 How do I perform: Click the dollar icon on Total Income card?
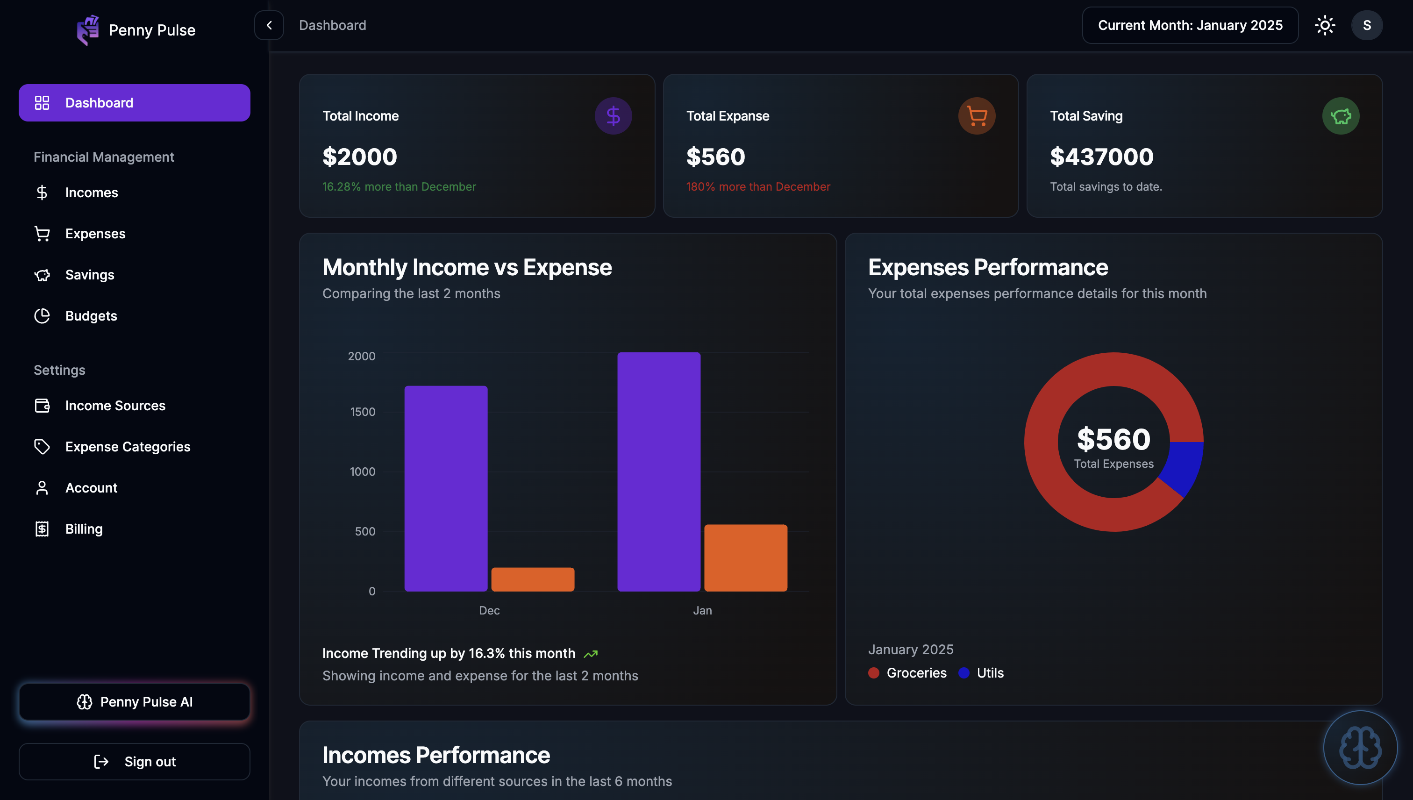coord(613,116)
